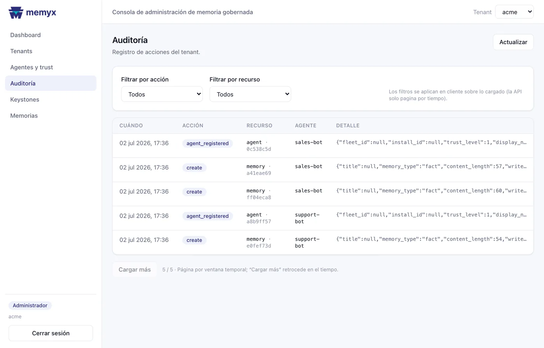The image size is (544, 348).
Task: Select the agent a8b9ff57 resource entry
Action: tap(259, 218)
